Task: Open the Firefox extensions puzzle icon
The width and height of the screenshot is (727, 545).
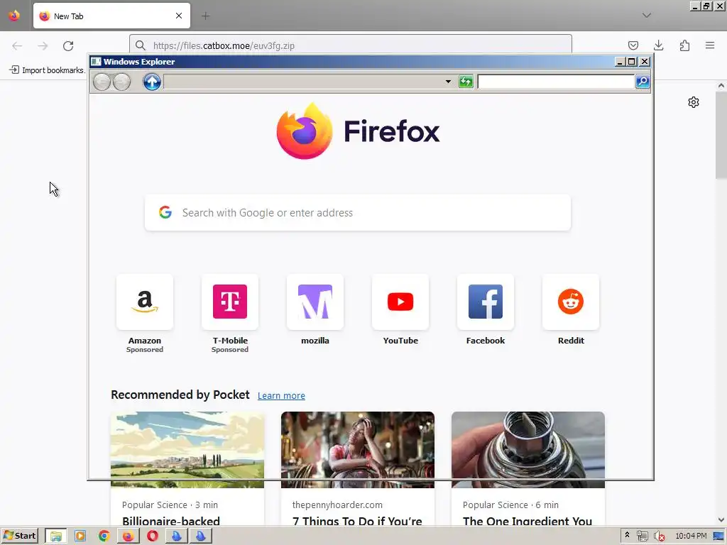Action: point(684,45)
